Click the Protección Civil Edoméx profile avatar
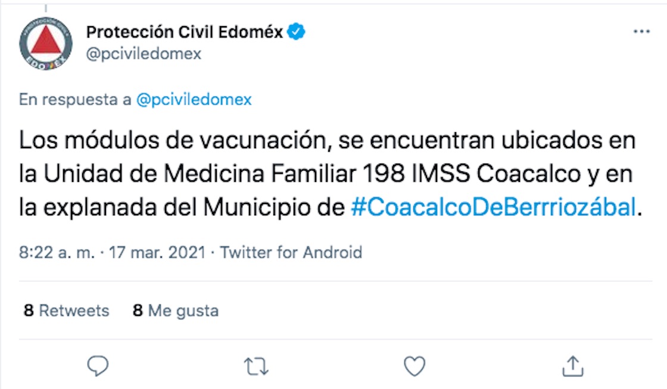 coord(46,43)
